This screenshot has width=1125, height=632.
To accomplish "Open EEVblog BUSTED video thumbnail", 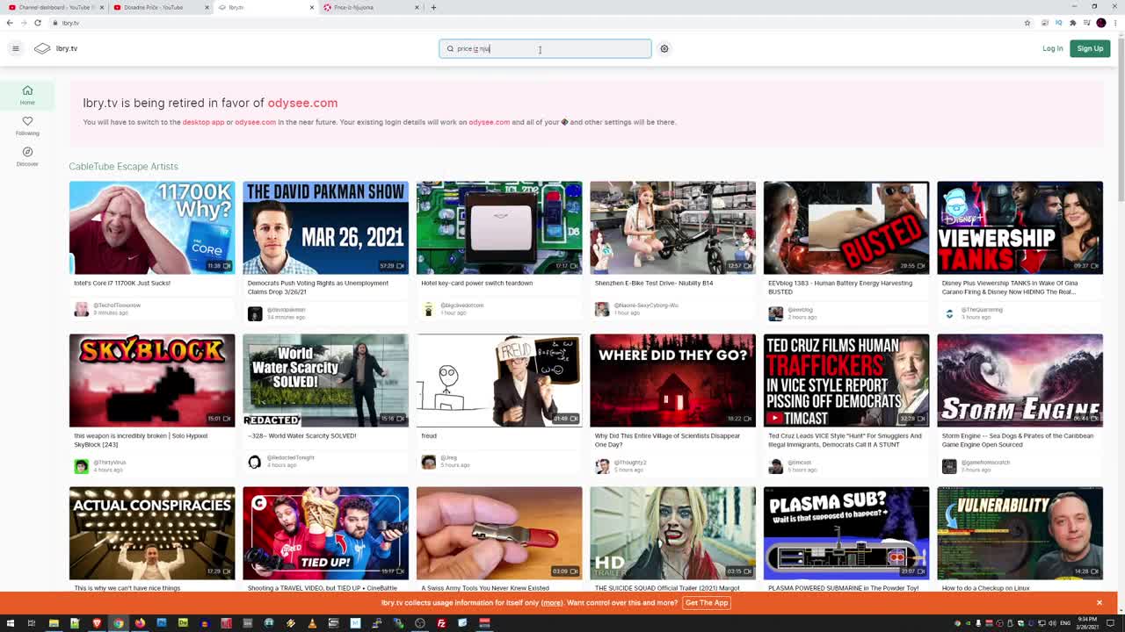I will 846,227.
